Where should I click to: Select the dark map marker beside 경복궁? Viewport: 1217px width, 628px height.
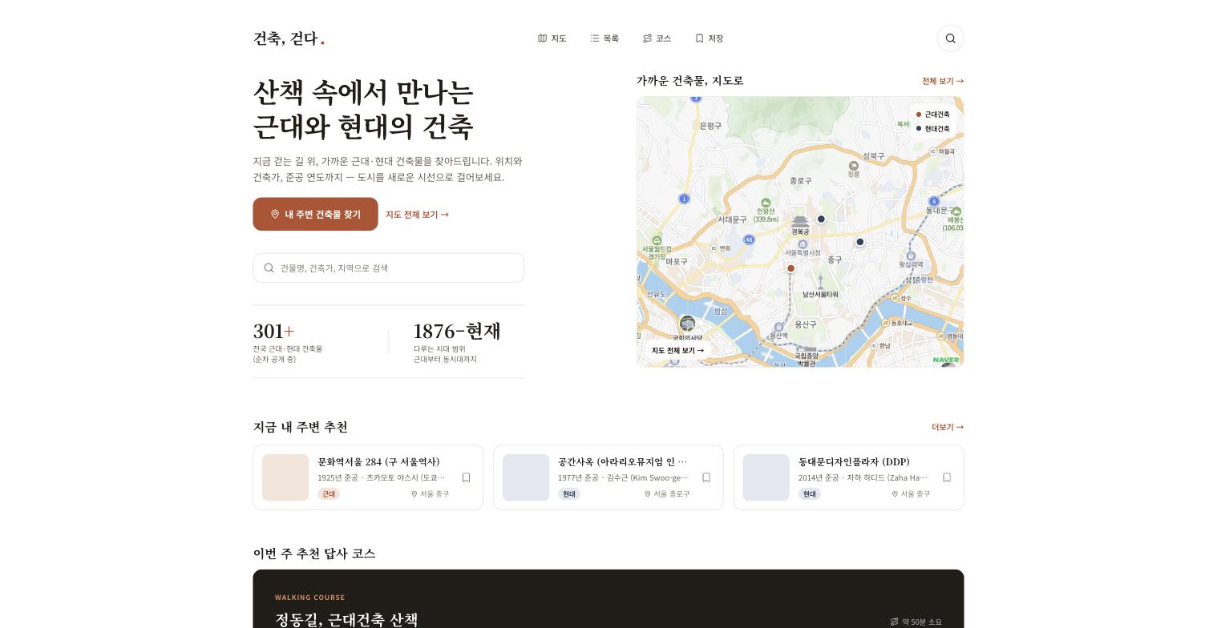(x=821, y=219)
